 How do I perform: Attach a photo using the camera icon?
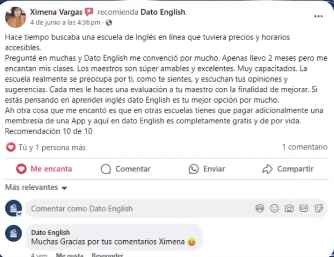click(289, 208)
